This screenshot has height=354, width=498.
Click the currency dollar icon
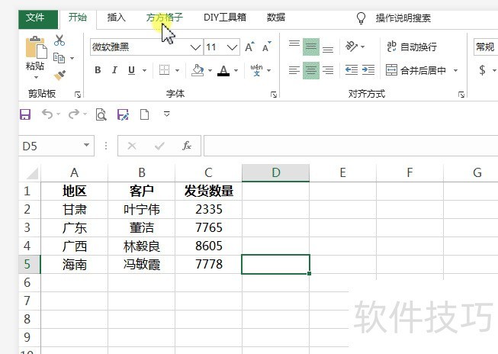482,70
